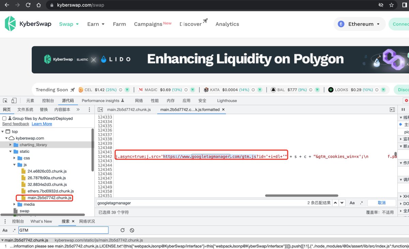
Task: Open ethers.7bd0932d.chunk.js file
Action: [50, 191]
